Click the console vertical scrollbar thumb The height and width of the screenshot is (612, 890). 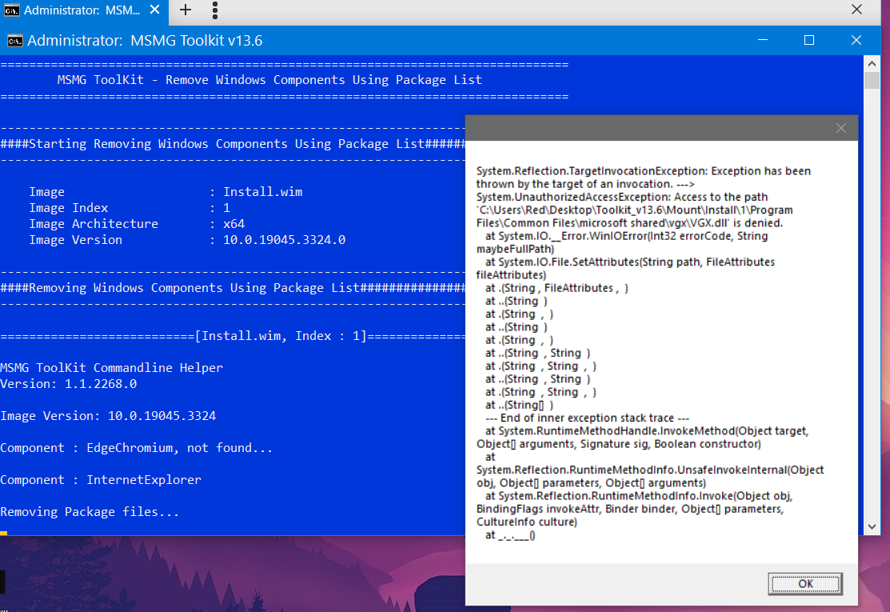(872, 80)
